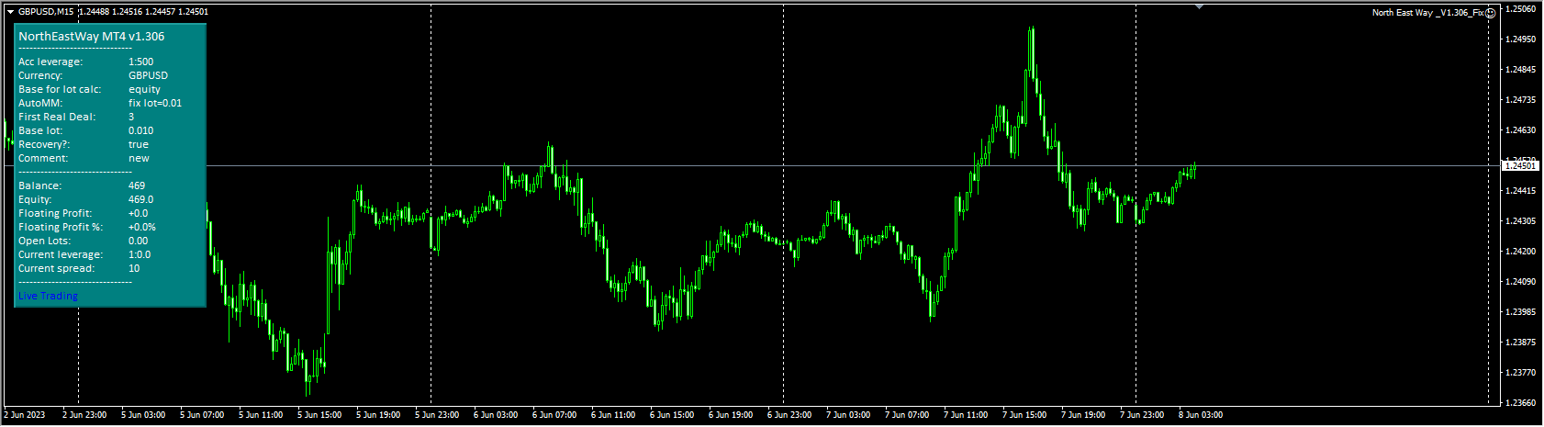Click the Current leverage value 1:0.0
The height and width of the screenshot is (427, 1544).
click(140, 254)
